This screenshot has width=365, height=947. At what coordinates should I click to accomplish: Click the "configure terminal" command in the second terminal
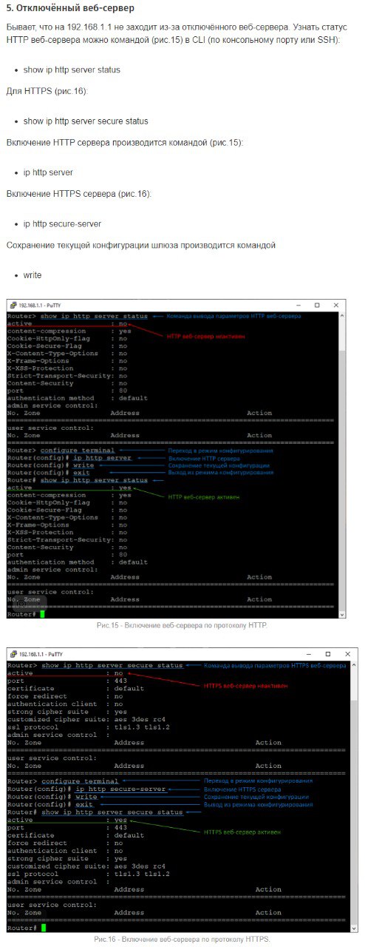pos(80,781)
